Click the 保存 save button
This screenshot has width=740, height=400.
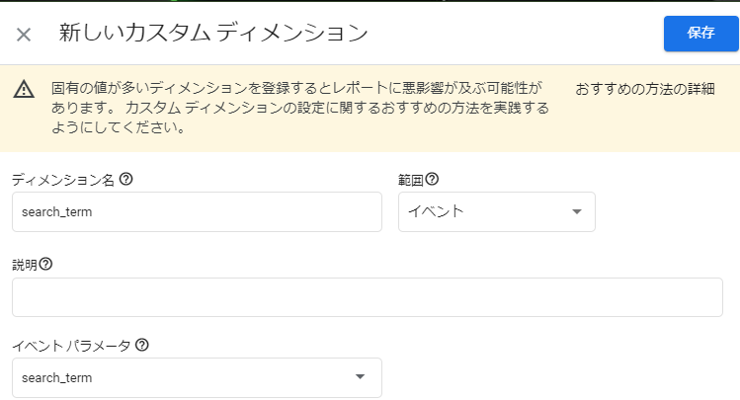point(700,33)
